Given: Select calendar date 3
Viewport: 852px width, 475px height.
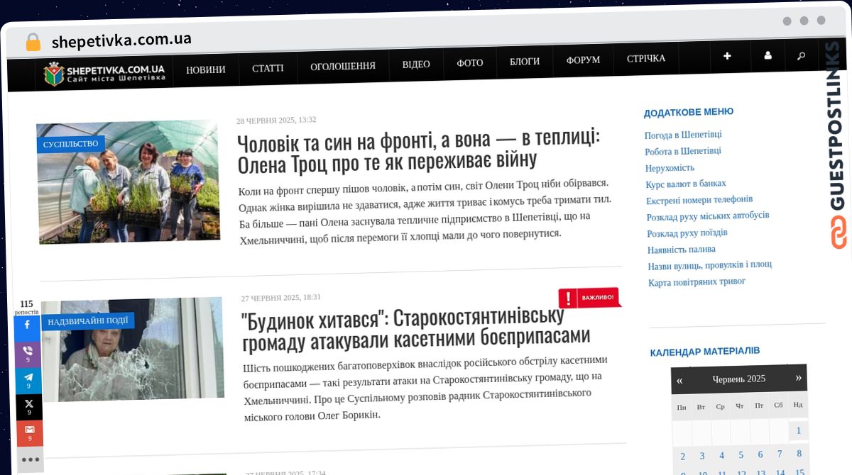Looking at the screenshot, I should (702, 456).
